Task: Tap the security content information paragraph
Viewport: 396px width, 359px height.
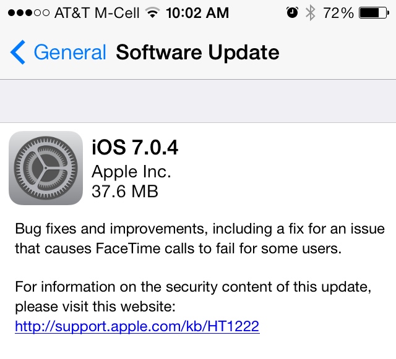Action: point(193,297)
